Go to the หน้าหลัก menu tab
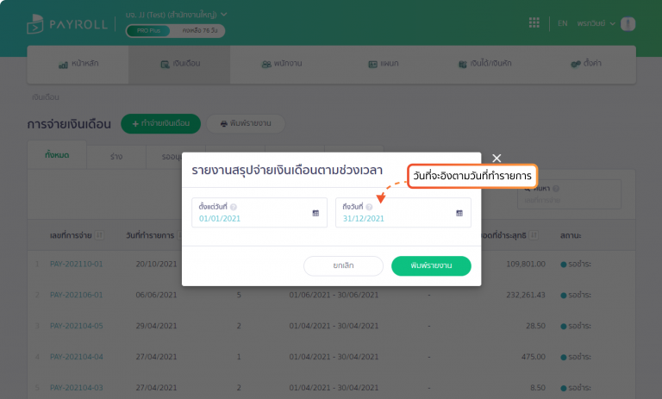The image size is (662, 399). coord(78,65)
